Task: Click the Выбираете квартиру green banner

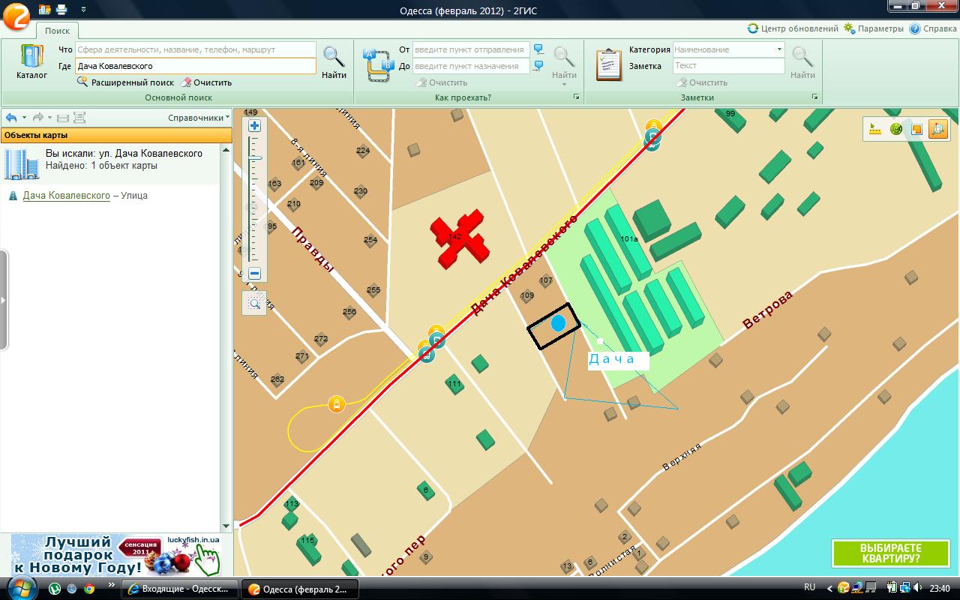Action: [x=891, y=553]
